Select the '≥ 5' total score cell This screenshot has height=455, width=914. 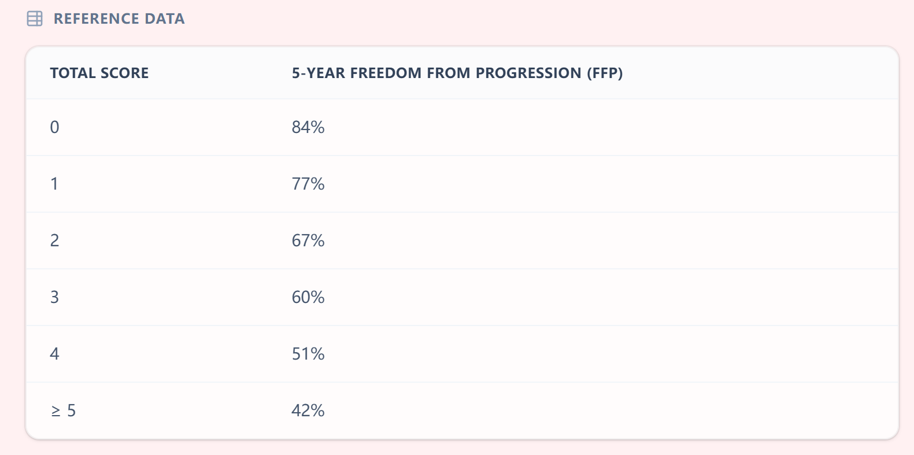pos(63,410)
